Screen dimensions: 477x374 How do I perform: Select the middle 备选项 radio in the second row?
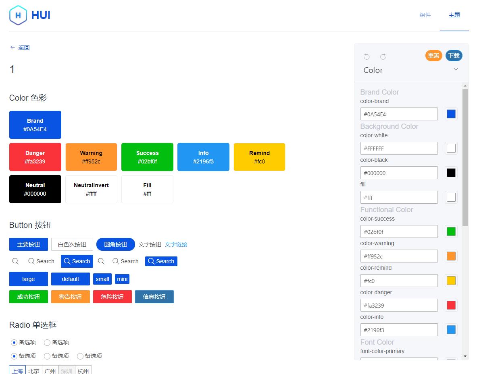[47, 356]
